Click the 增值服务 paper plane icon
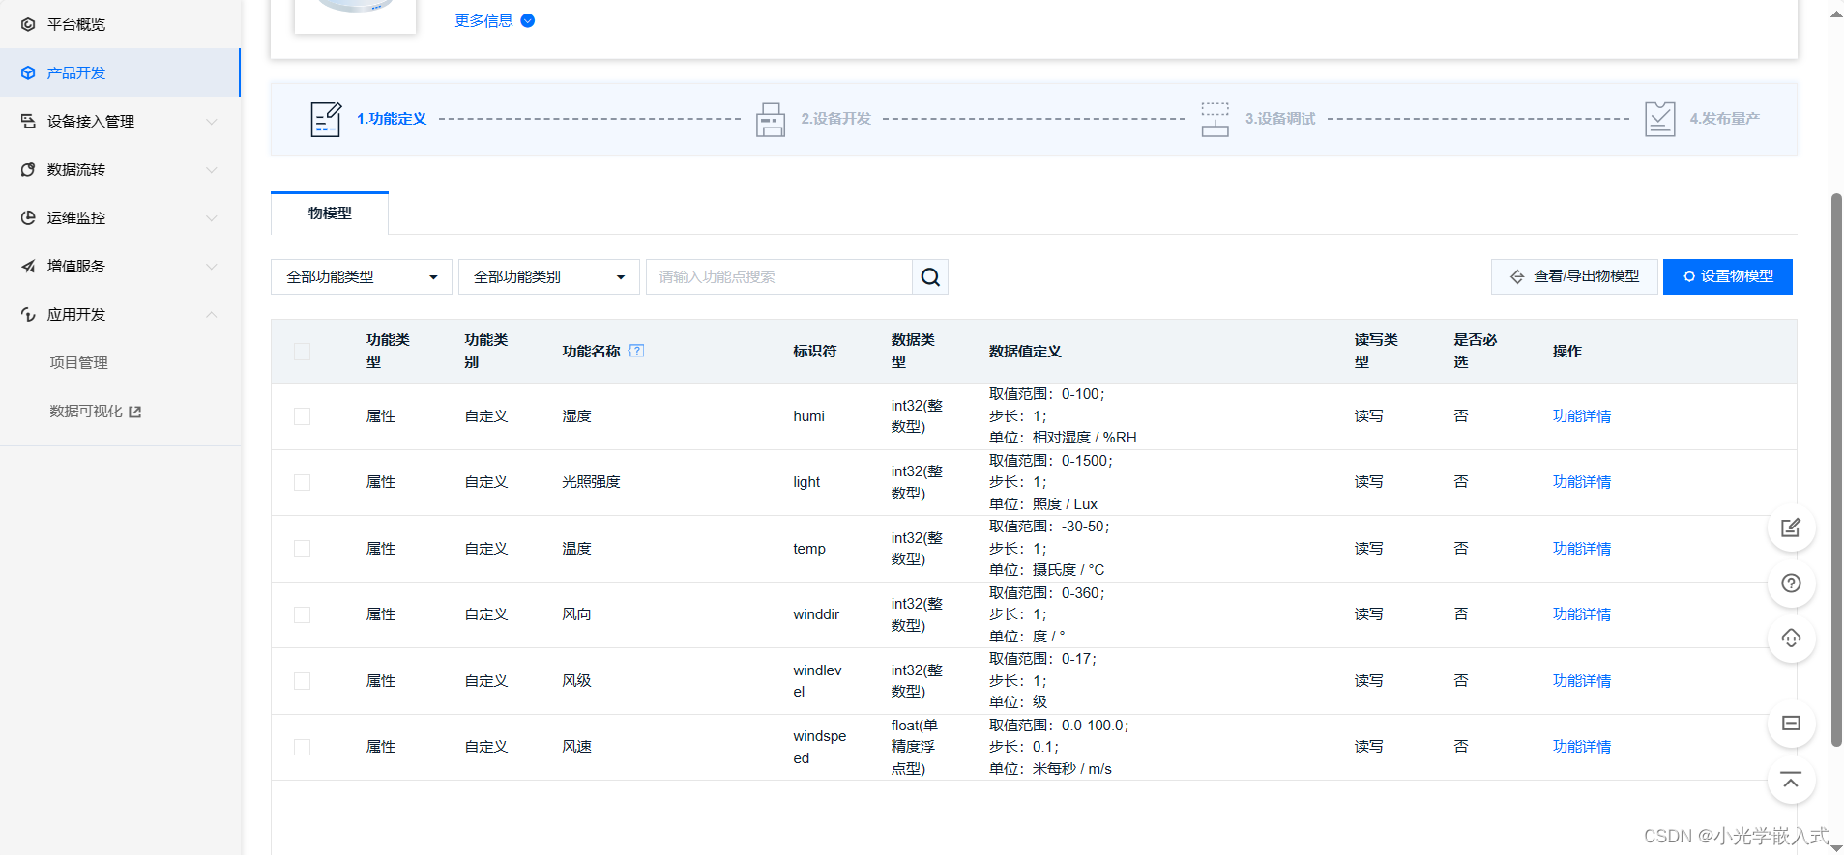The width and height of the screenshot is (1844, 855). tap(28, 266)
